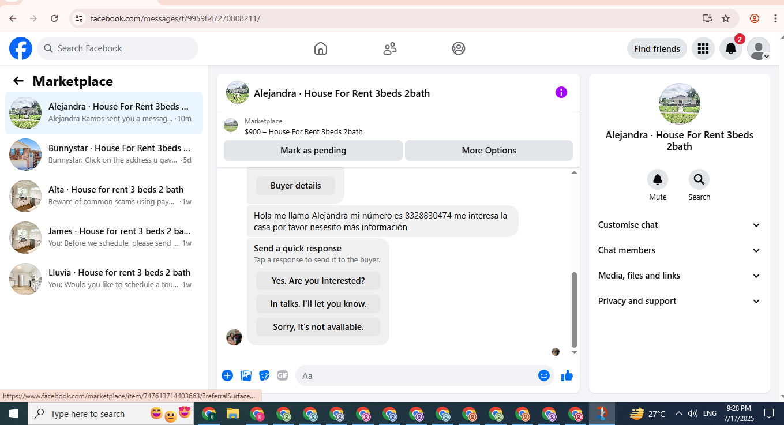
Task: Open the Lluvia house for rent conversation
Action: pyautogui.click(x=104, y=279)
